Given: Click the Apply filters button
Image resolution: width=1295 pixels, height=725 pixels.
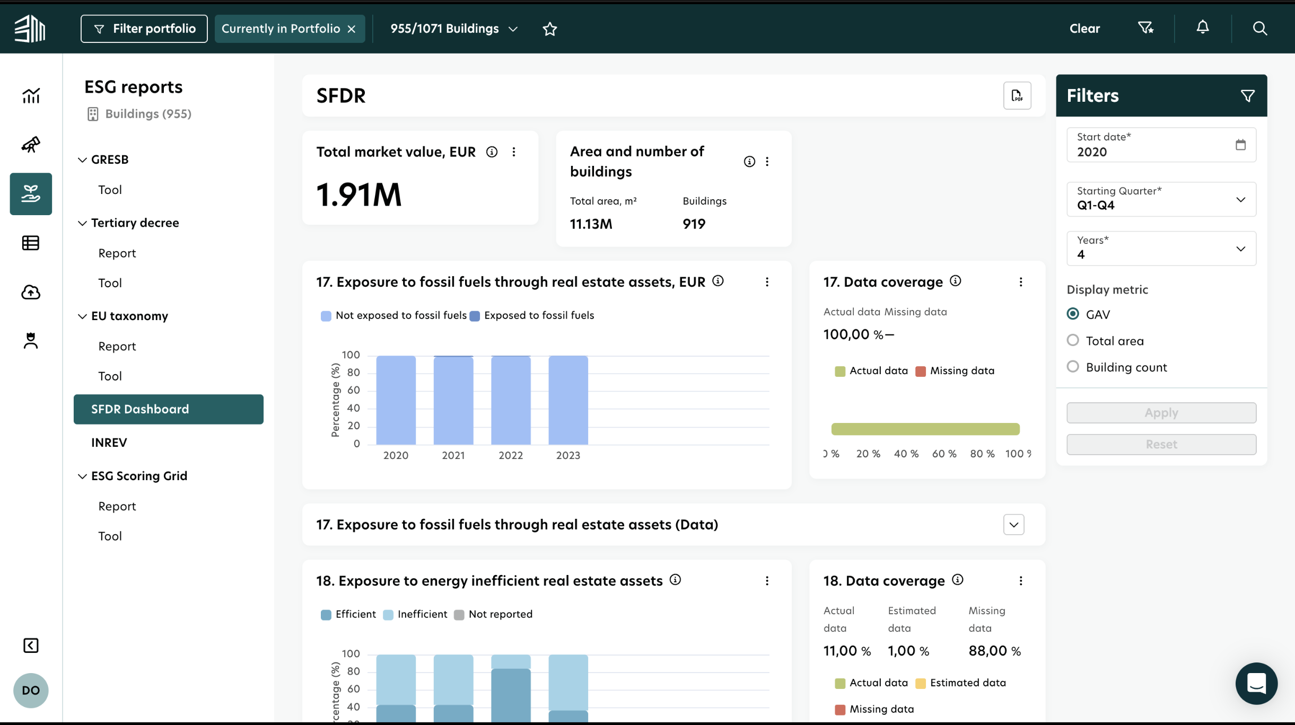Looking at the screenshot, I should pos(1161,413).
